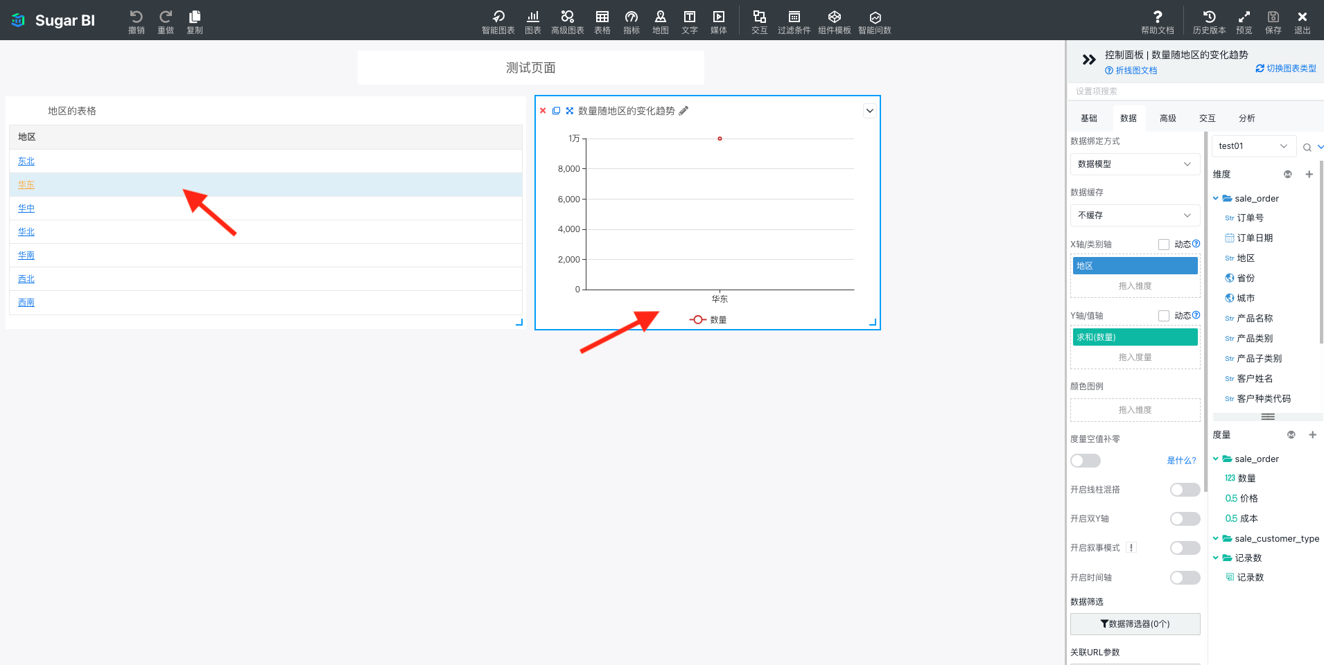This screenshot has width=1324, height=665.
Task: Collapse the control panel with double-arrow icon
Action: pos(1089,60)
